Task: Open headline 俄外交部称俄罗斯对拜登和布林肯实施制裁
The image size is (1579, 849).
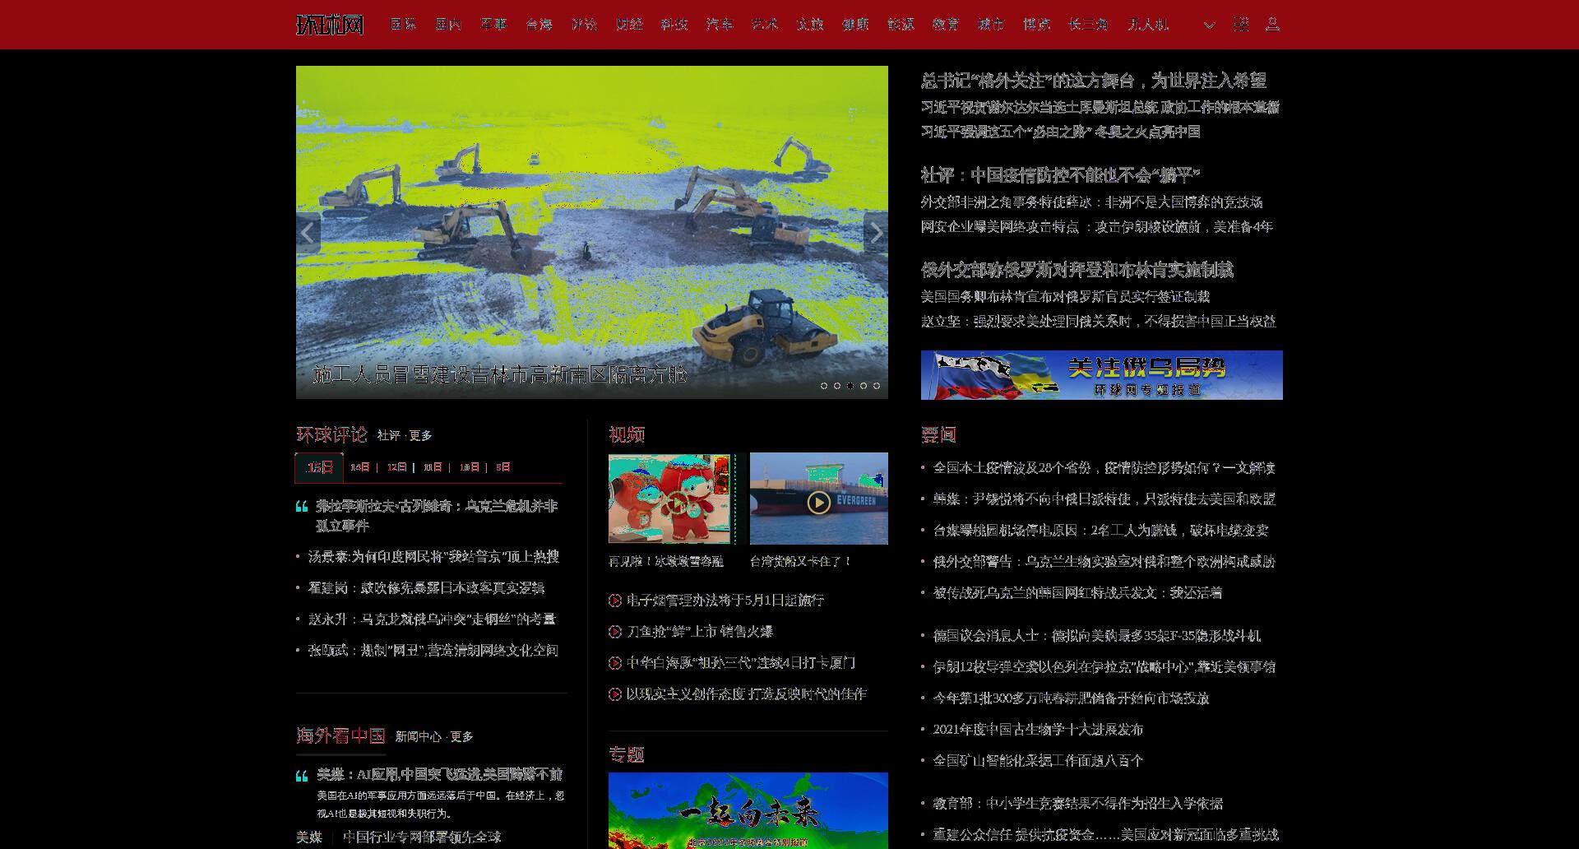Action: click(x=1077, y=270)
